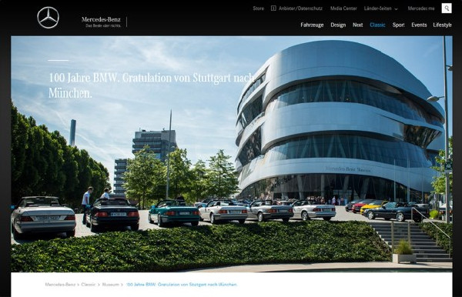Select the Design menu item
The width and height of the screenshot is (462, 297).
point(338,25)
